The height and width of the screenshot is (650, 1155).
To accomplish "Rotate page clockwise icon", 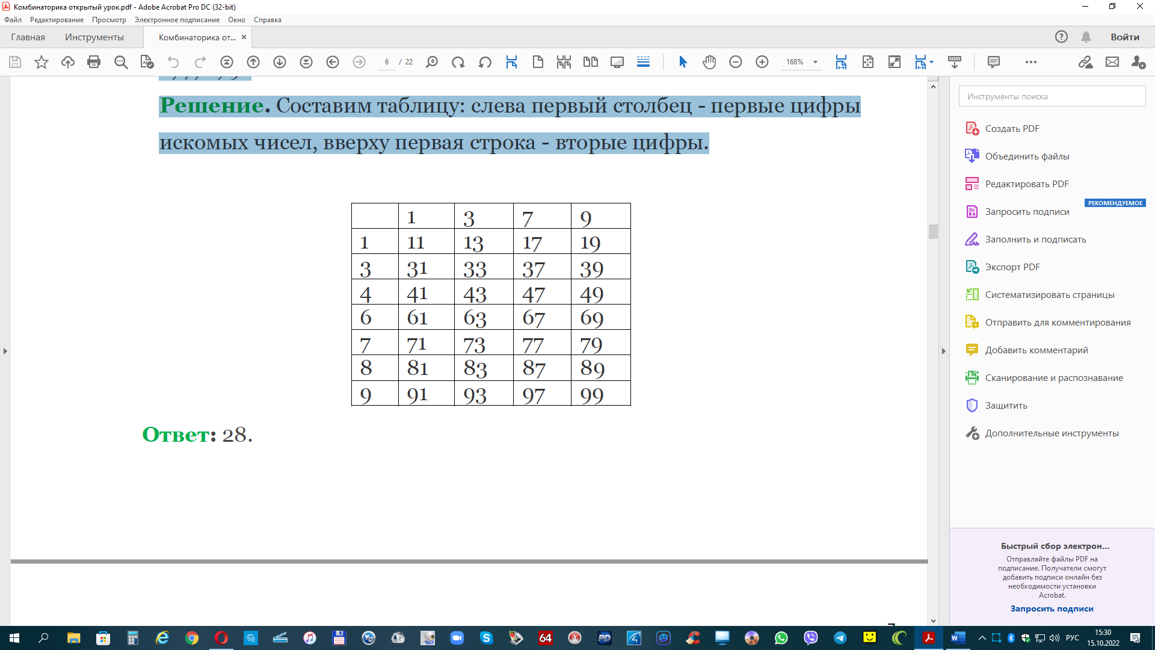I will 458,62.
